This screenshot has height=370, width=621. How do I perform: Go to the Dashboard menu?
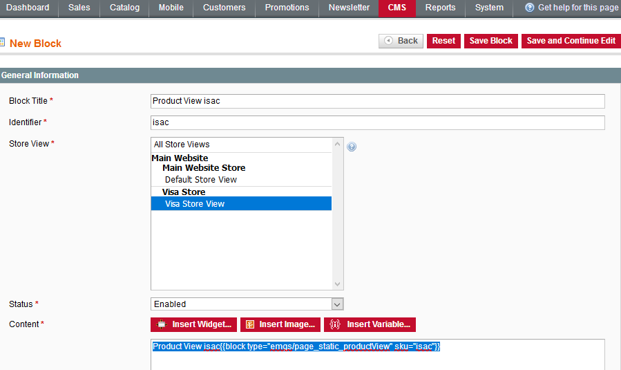tap(28, 8)
